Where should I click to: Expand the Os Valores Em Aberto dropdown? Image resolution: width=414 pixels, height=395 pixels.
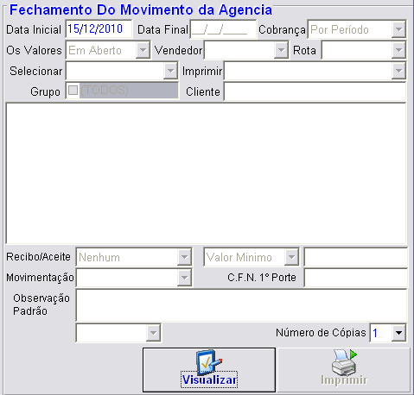coord(143,50)
